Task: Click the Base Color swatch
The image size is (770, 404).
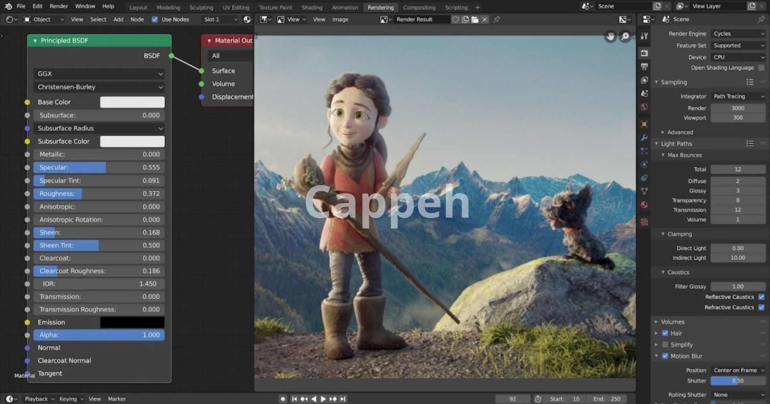Action: pyautogui.click(x=132, y=102)
